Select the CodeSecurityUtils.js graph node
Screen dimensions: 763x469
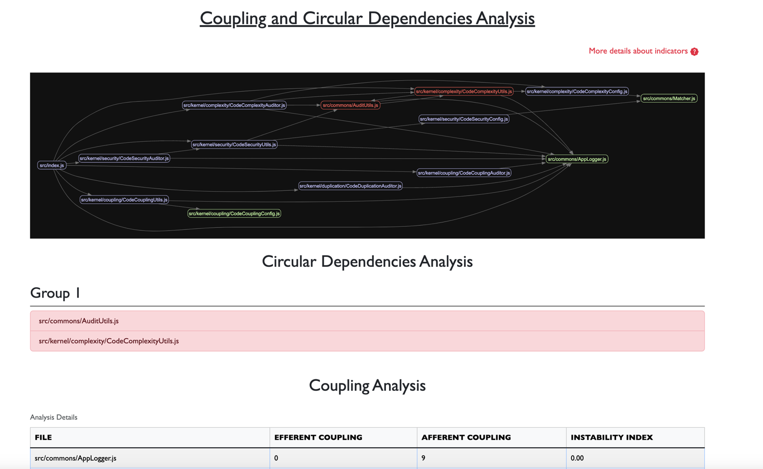[234, 144]
